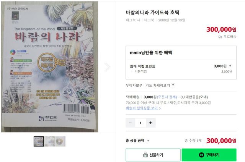Increase quantity with the plus button
245x162 pixels.
(150, 123)
